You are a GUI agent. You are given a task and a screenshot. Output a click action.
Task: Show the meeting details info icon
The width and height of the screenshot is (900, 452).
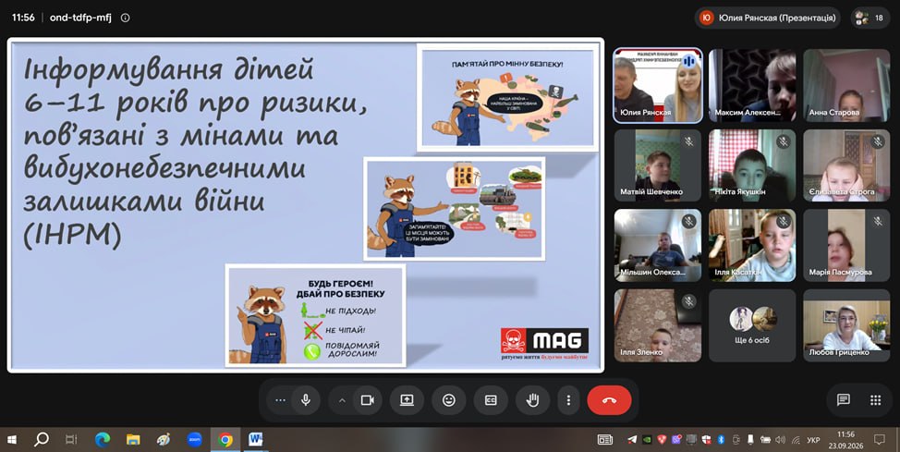(125, 18)
